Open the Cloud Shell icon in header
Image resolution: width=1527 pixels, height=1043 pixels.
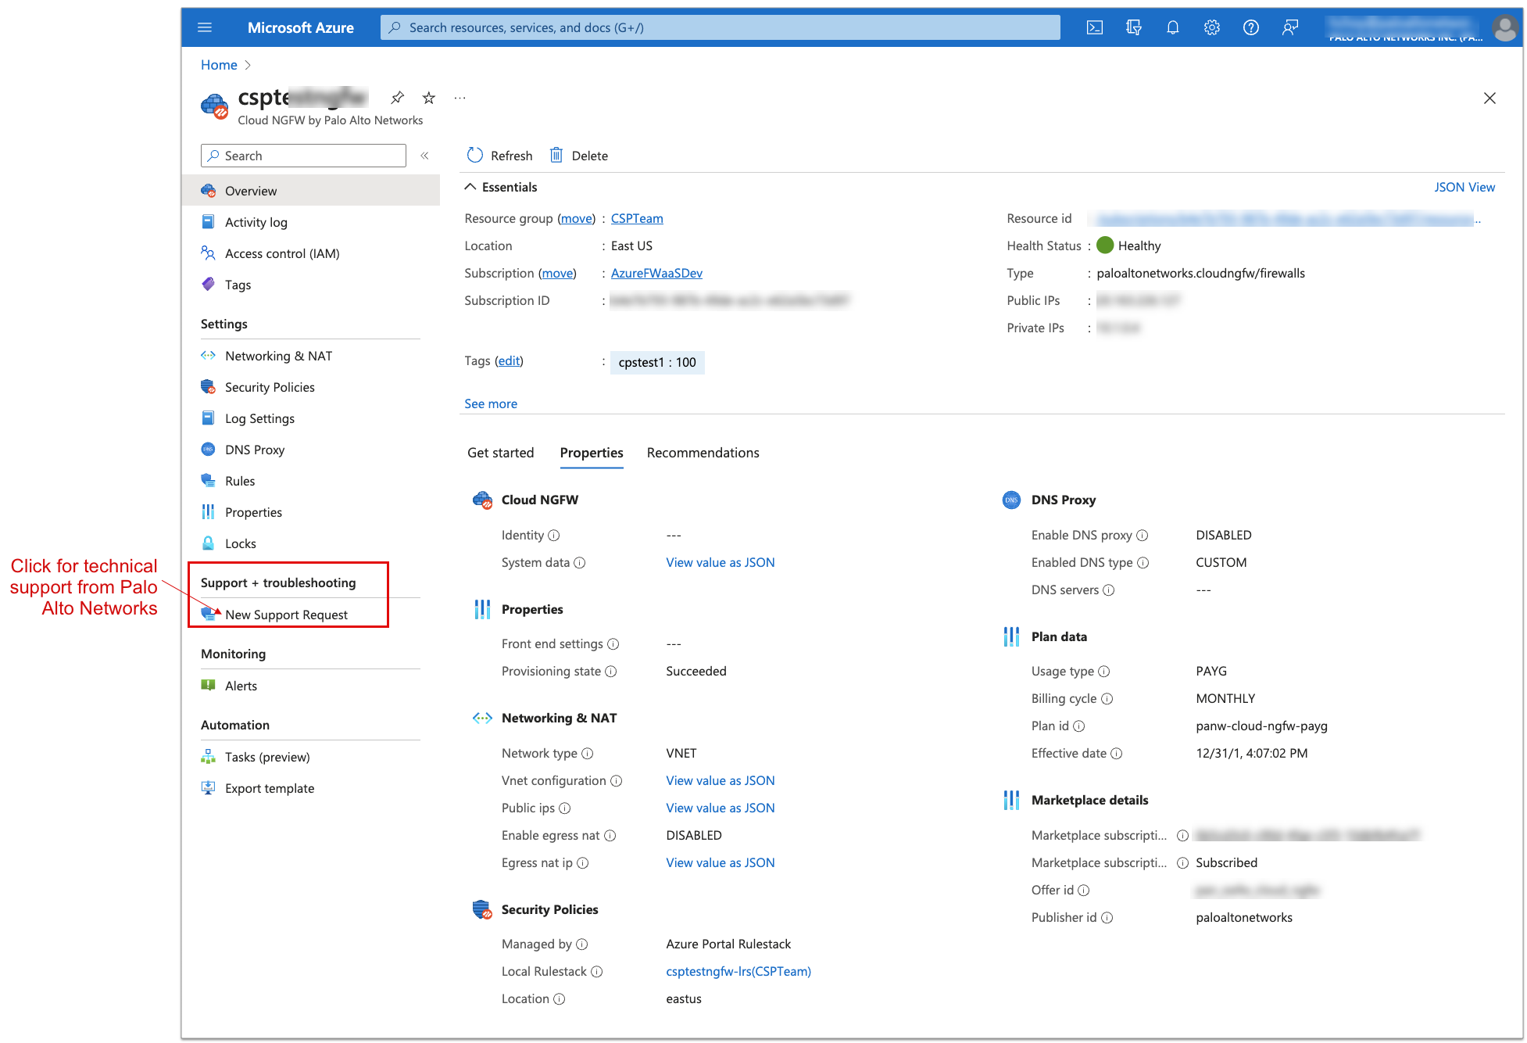point(1094,27)
